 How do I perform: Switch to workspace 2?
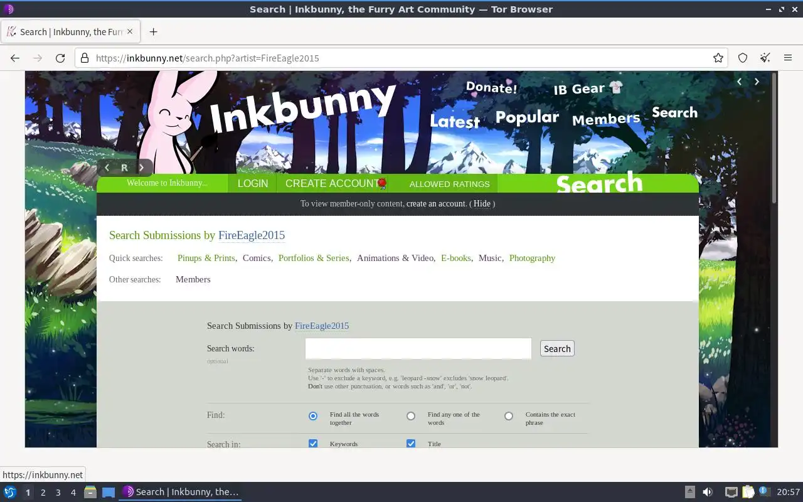(43, 493)
